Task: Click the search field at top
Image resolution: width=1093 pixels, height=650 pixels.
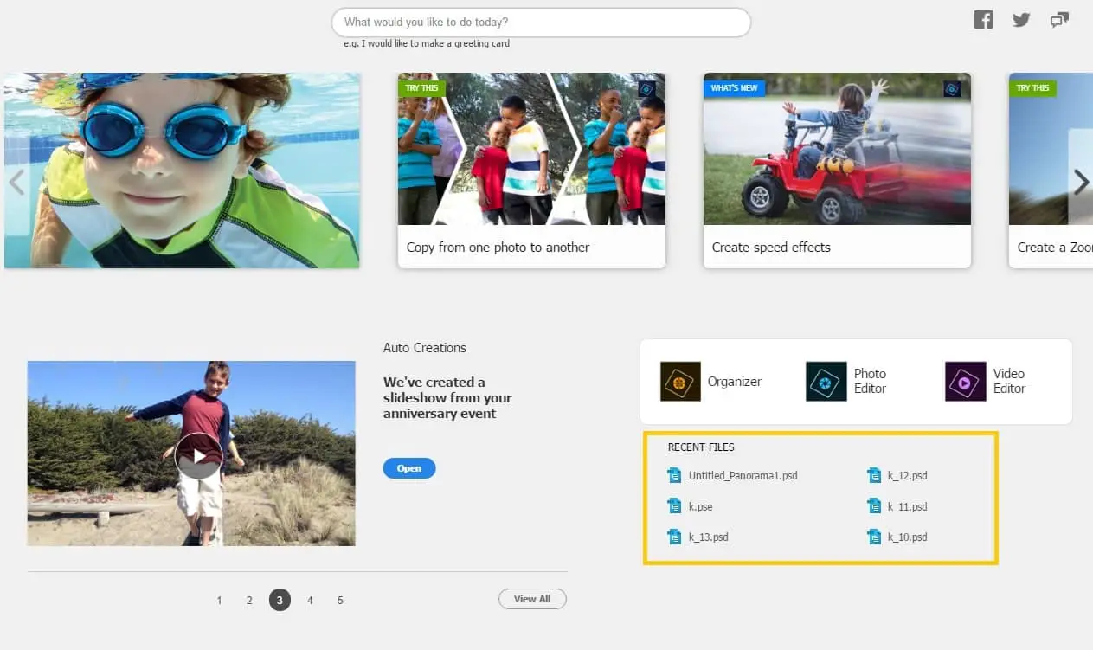Action: coord(541,23)
